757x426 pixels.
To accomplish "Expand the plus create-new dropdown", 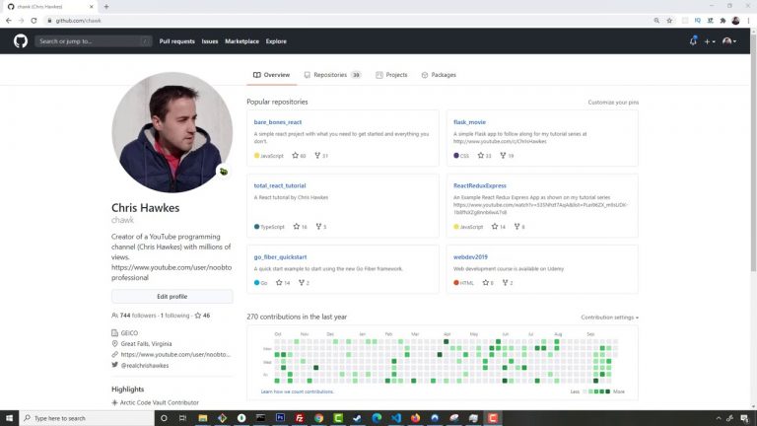I will (710, 41).
